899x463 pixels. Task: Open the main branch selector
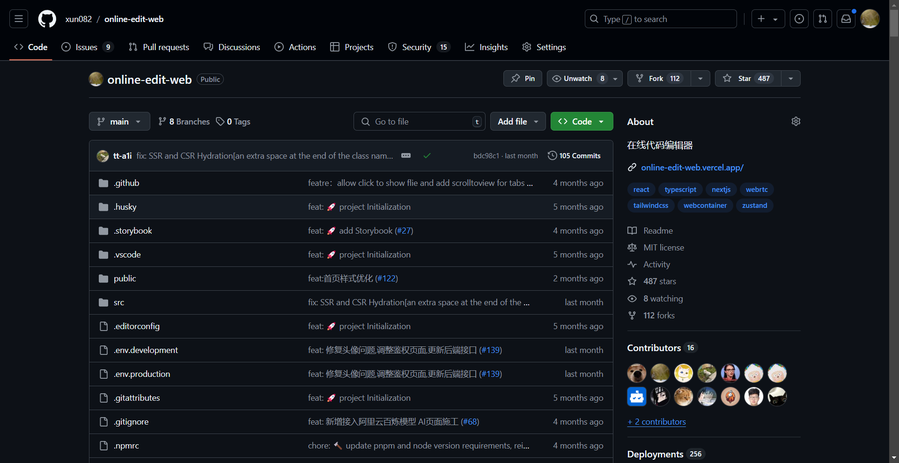click(x=119, y=121)
